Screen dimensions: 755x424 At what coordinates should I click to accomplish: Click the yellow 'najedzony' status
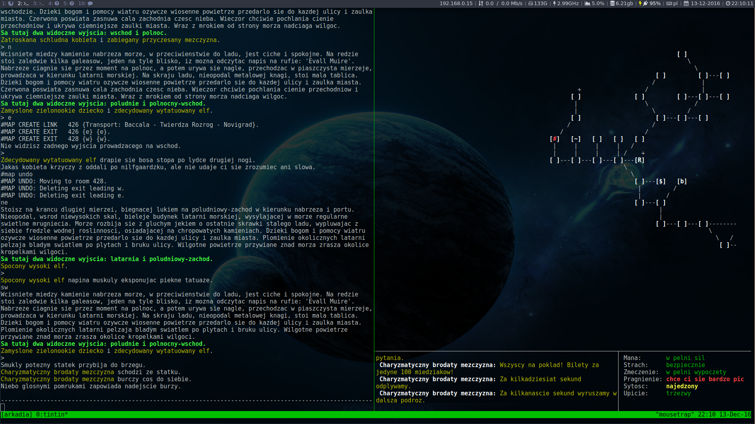(682, 386)
